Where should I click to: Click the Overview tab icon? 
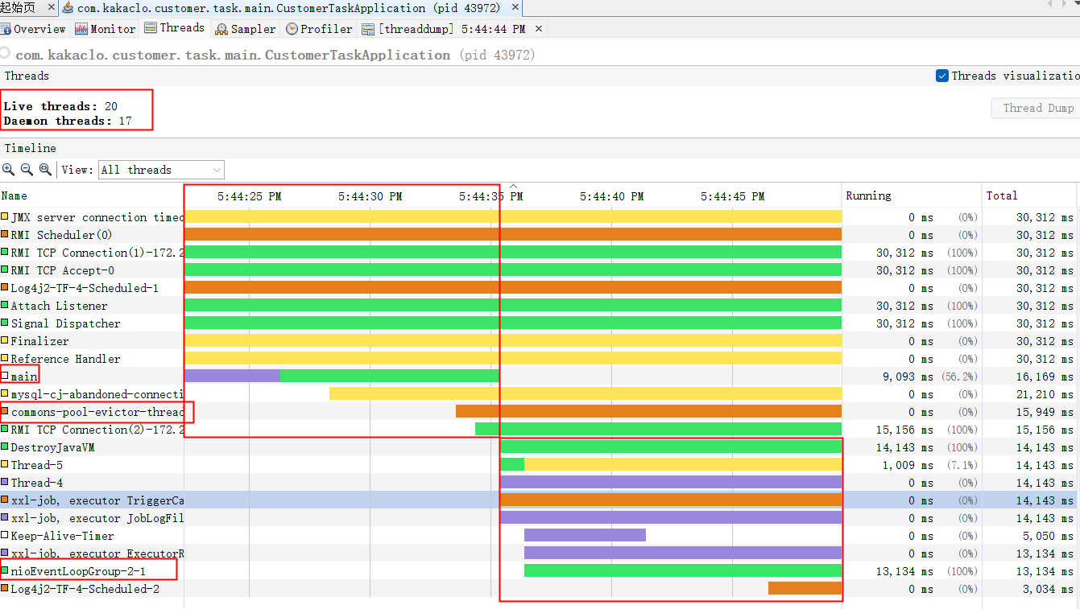coord(6,29)
